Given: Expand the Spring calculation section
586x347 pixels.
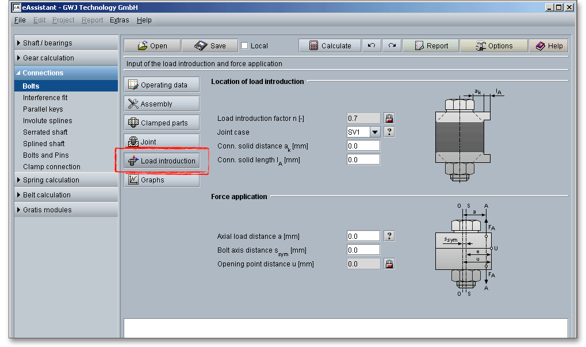Looking at the screenshot, I should [x=51, y=180].
